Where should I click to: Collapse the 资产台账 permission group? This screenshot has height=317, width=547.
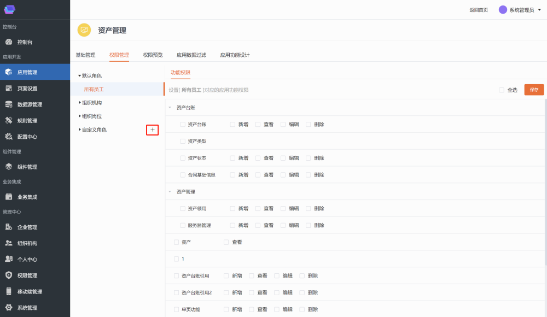[170, 108]
